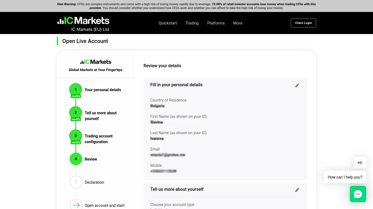Select the step 3 green circle
373x209 pixels.
[x=76, y=136]
